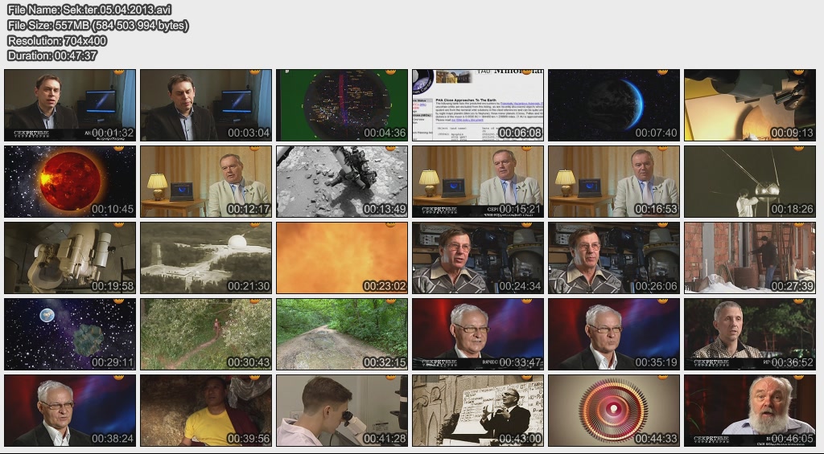Open the yellow shirt man frame at 00:39:56
This screenshot has height=454, width=824.
point(206,411)
